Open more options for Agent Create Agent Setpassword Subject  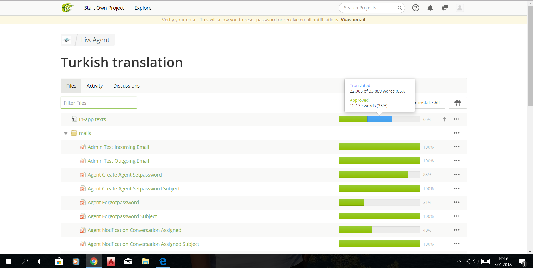click(457, 188)
